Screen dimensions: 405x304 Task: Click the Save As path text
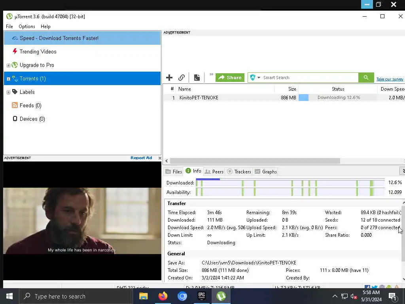(x=249, y=263)
